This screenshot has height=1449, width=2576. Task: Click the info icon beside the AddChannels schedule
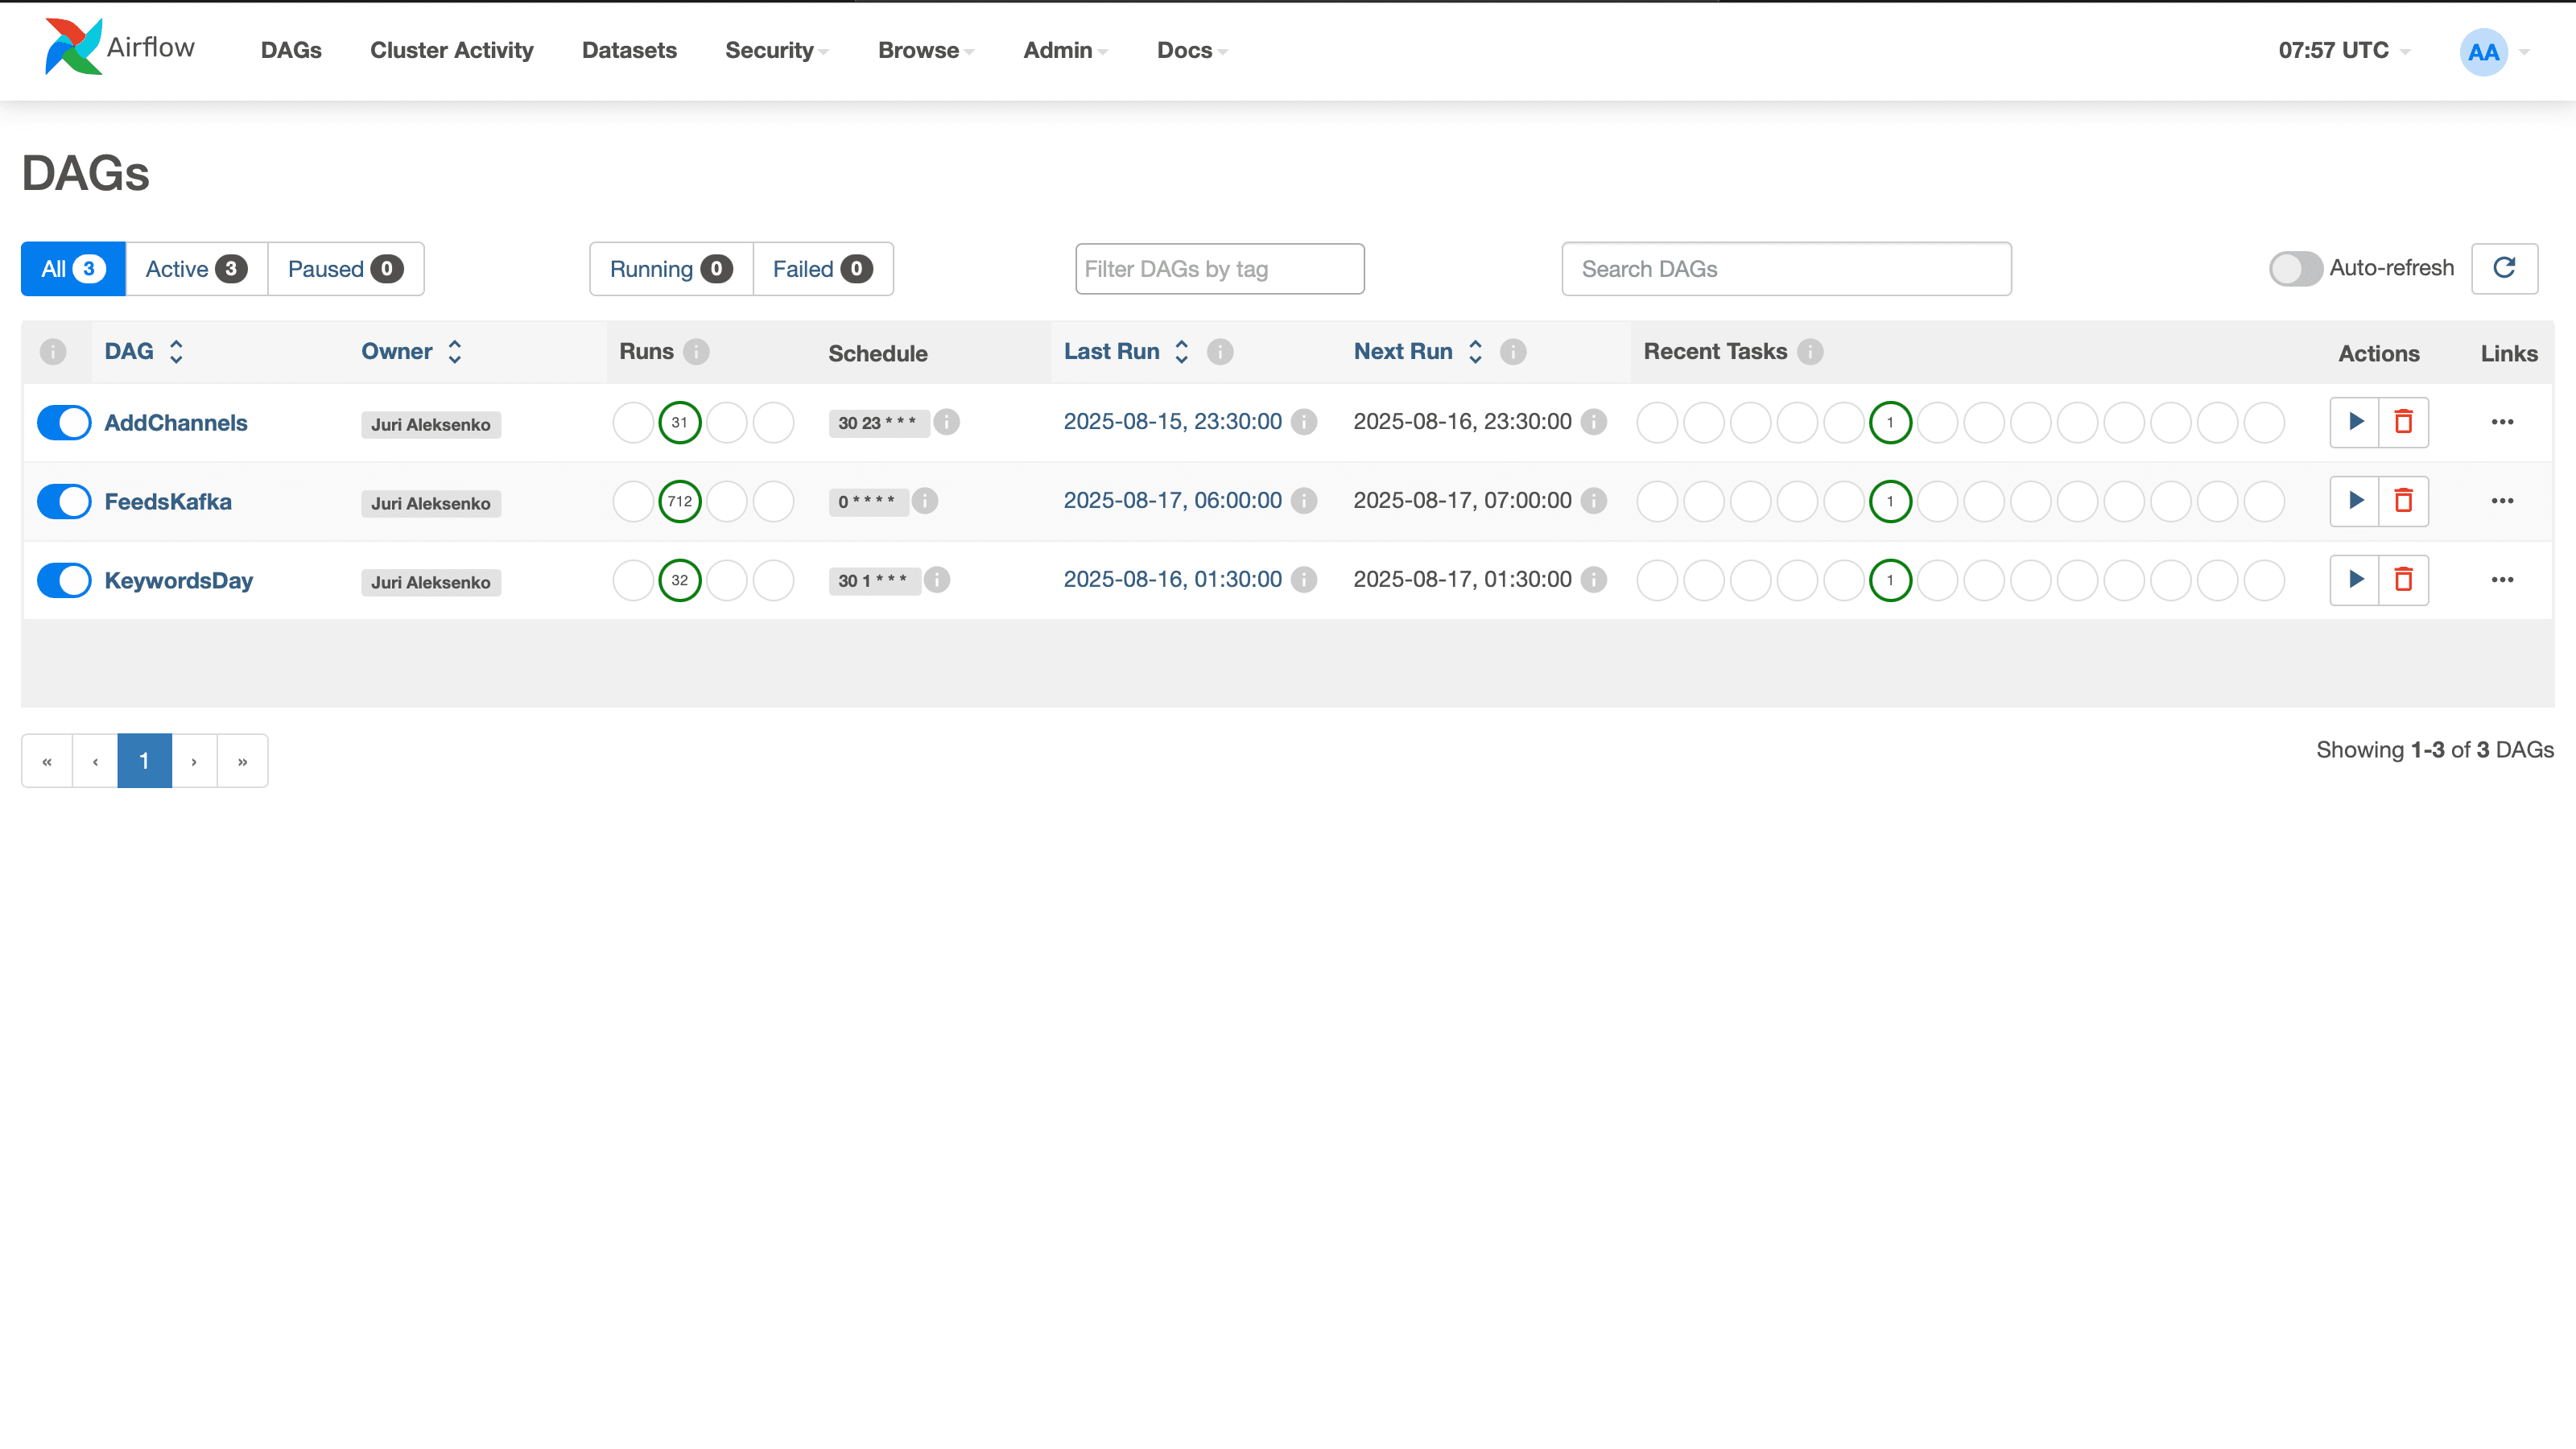[946, 422]
